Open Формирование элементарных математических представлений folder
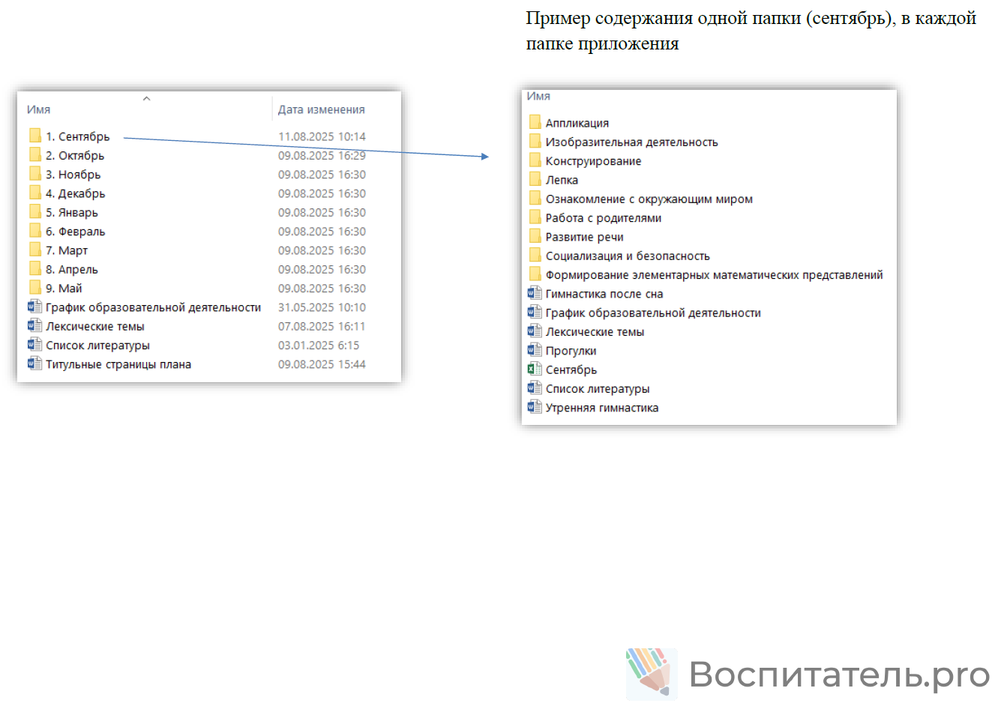This screenshot has height=709, width=1007. (714, 275)
